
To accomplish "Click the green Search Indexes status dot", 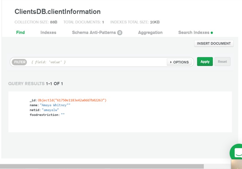I will 212,33.
